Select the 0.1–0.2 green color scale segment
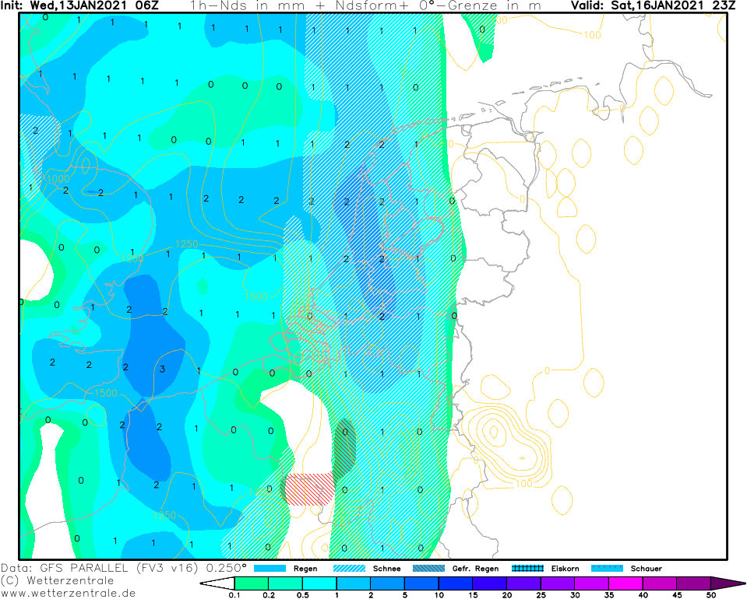 pyautogui.click(x=252, y=583)
